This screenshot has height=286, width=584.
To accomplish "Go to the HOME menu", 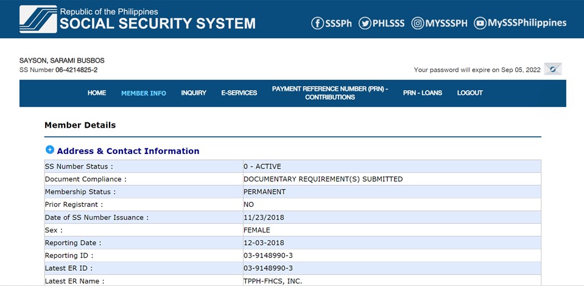I will (x=97, y=93).
